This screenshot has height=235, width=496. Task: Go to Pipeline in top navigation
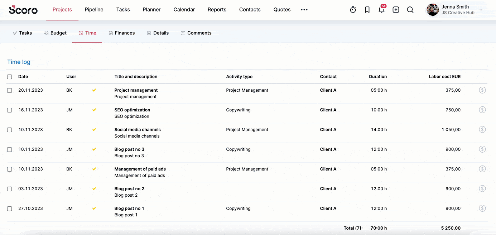(x=94, y=10)
